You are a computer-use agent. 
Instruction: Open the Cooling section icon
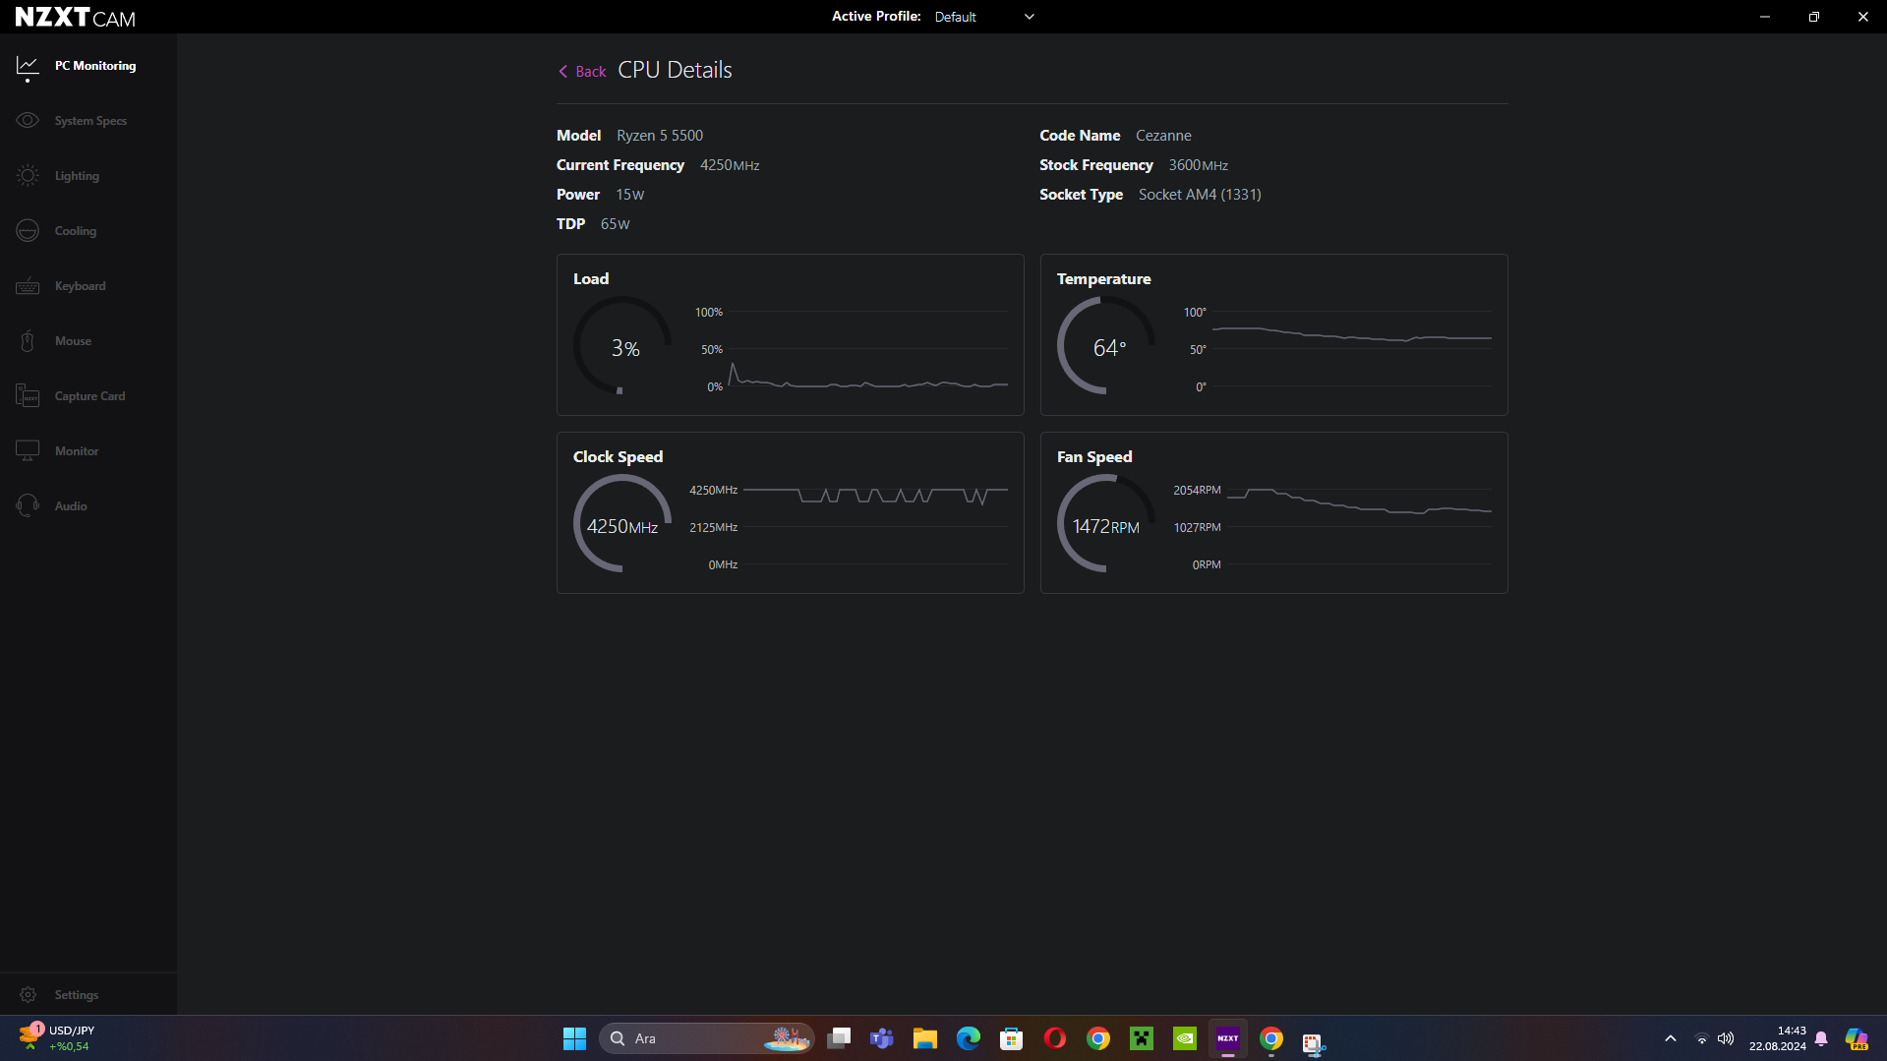[x=28, y=231]
